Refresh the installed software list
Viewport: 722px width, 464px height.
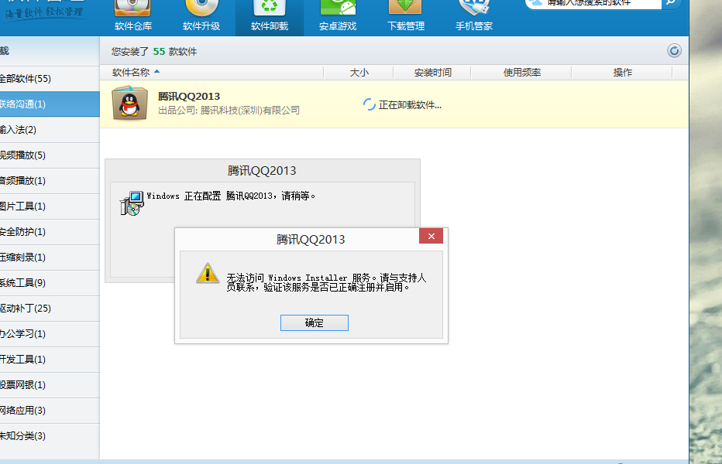click(674, 50)
